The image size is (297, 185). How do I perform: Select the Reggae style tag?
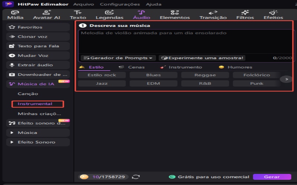tap(205, 75)
